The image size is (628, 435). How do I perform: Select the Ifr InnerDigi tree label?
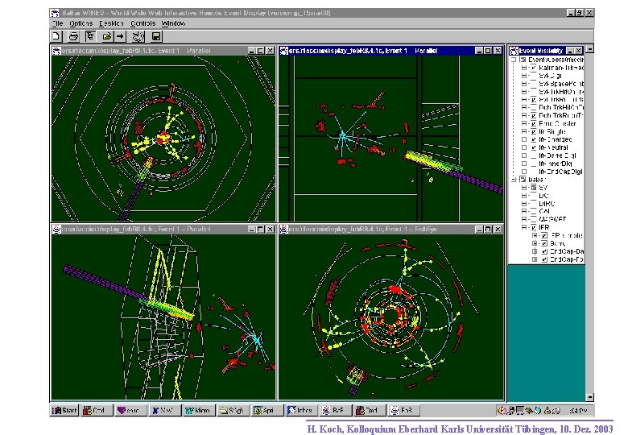555,164
